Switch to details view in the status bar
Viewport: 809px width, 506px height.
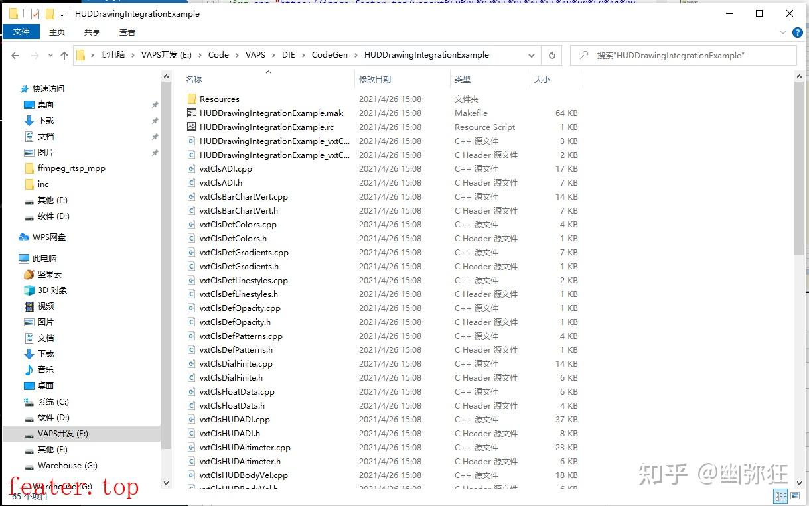coord(781,496)
